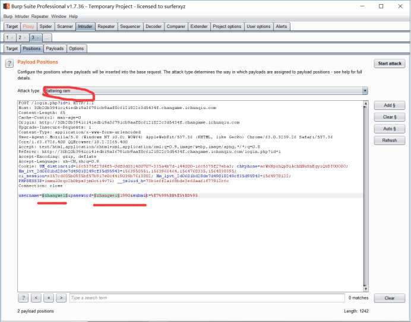The width and height of the screenshot is (411, 322).
Task: Click the username payload position in request
Action: 55,196
